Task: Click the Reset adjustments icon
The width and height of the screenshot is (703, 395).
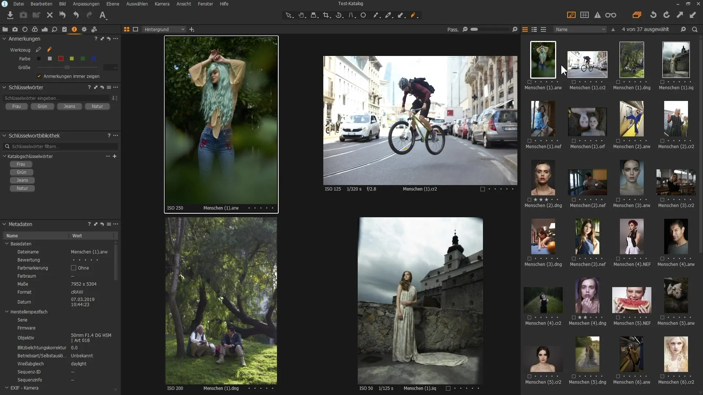Action: (63, 15)
